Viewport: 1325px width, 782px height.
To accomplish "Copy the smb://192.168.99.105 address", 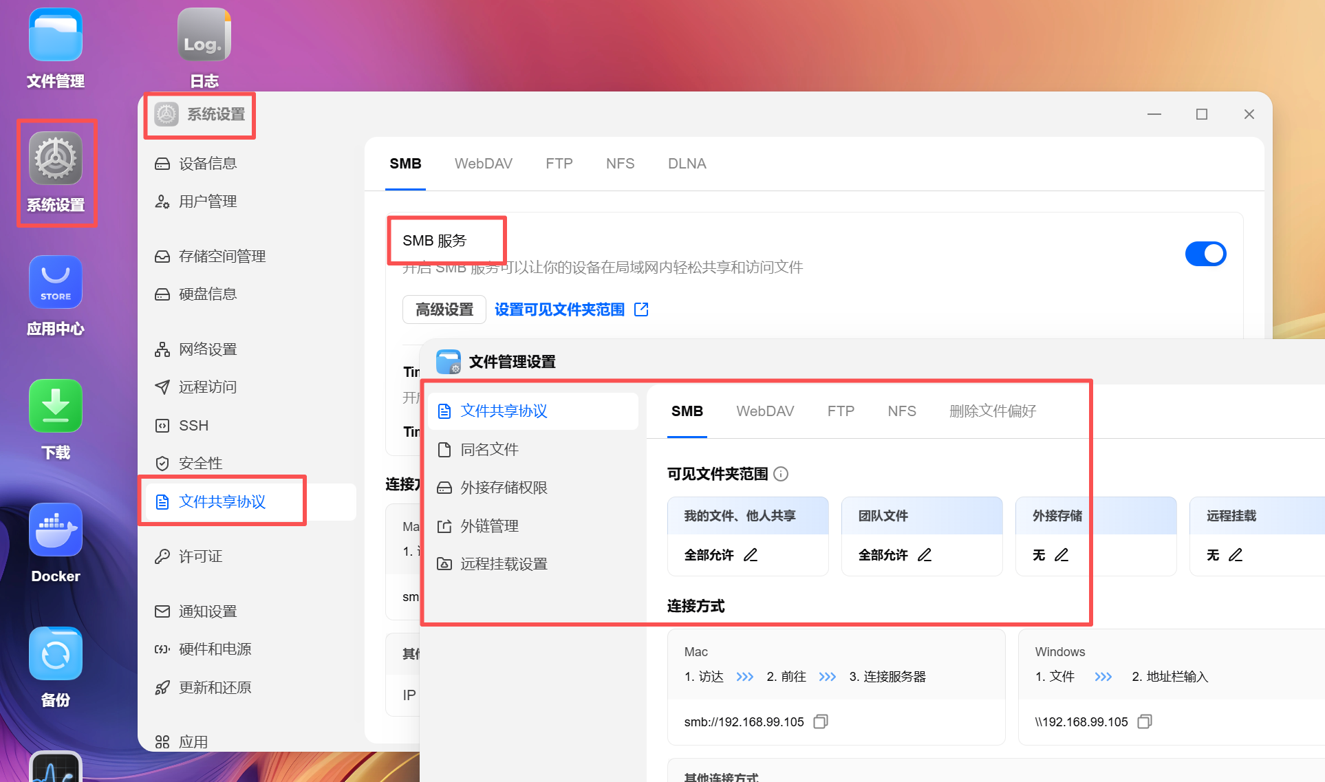I will [x=821, y=721].
